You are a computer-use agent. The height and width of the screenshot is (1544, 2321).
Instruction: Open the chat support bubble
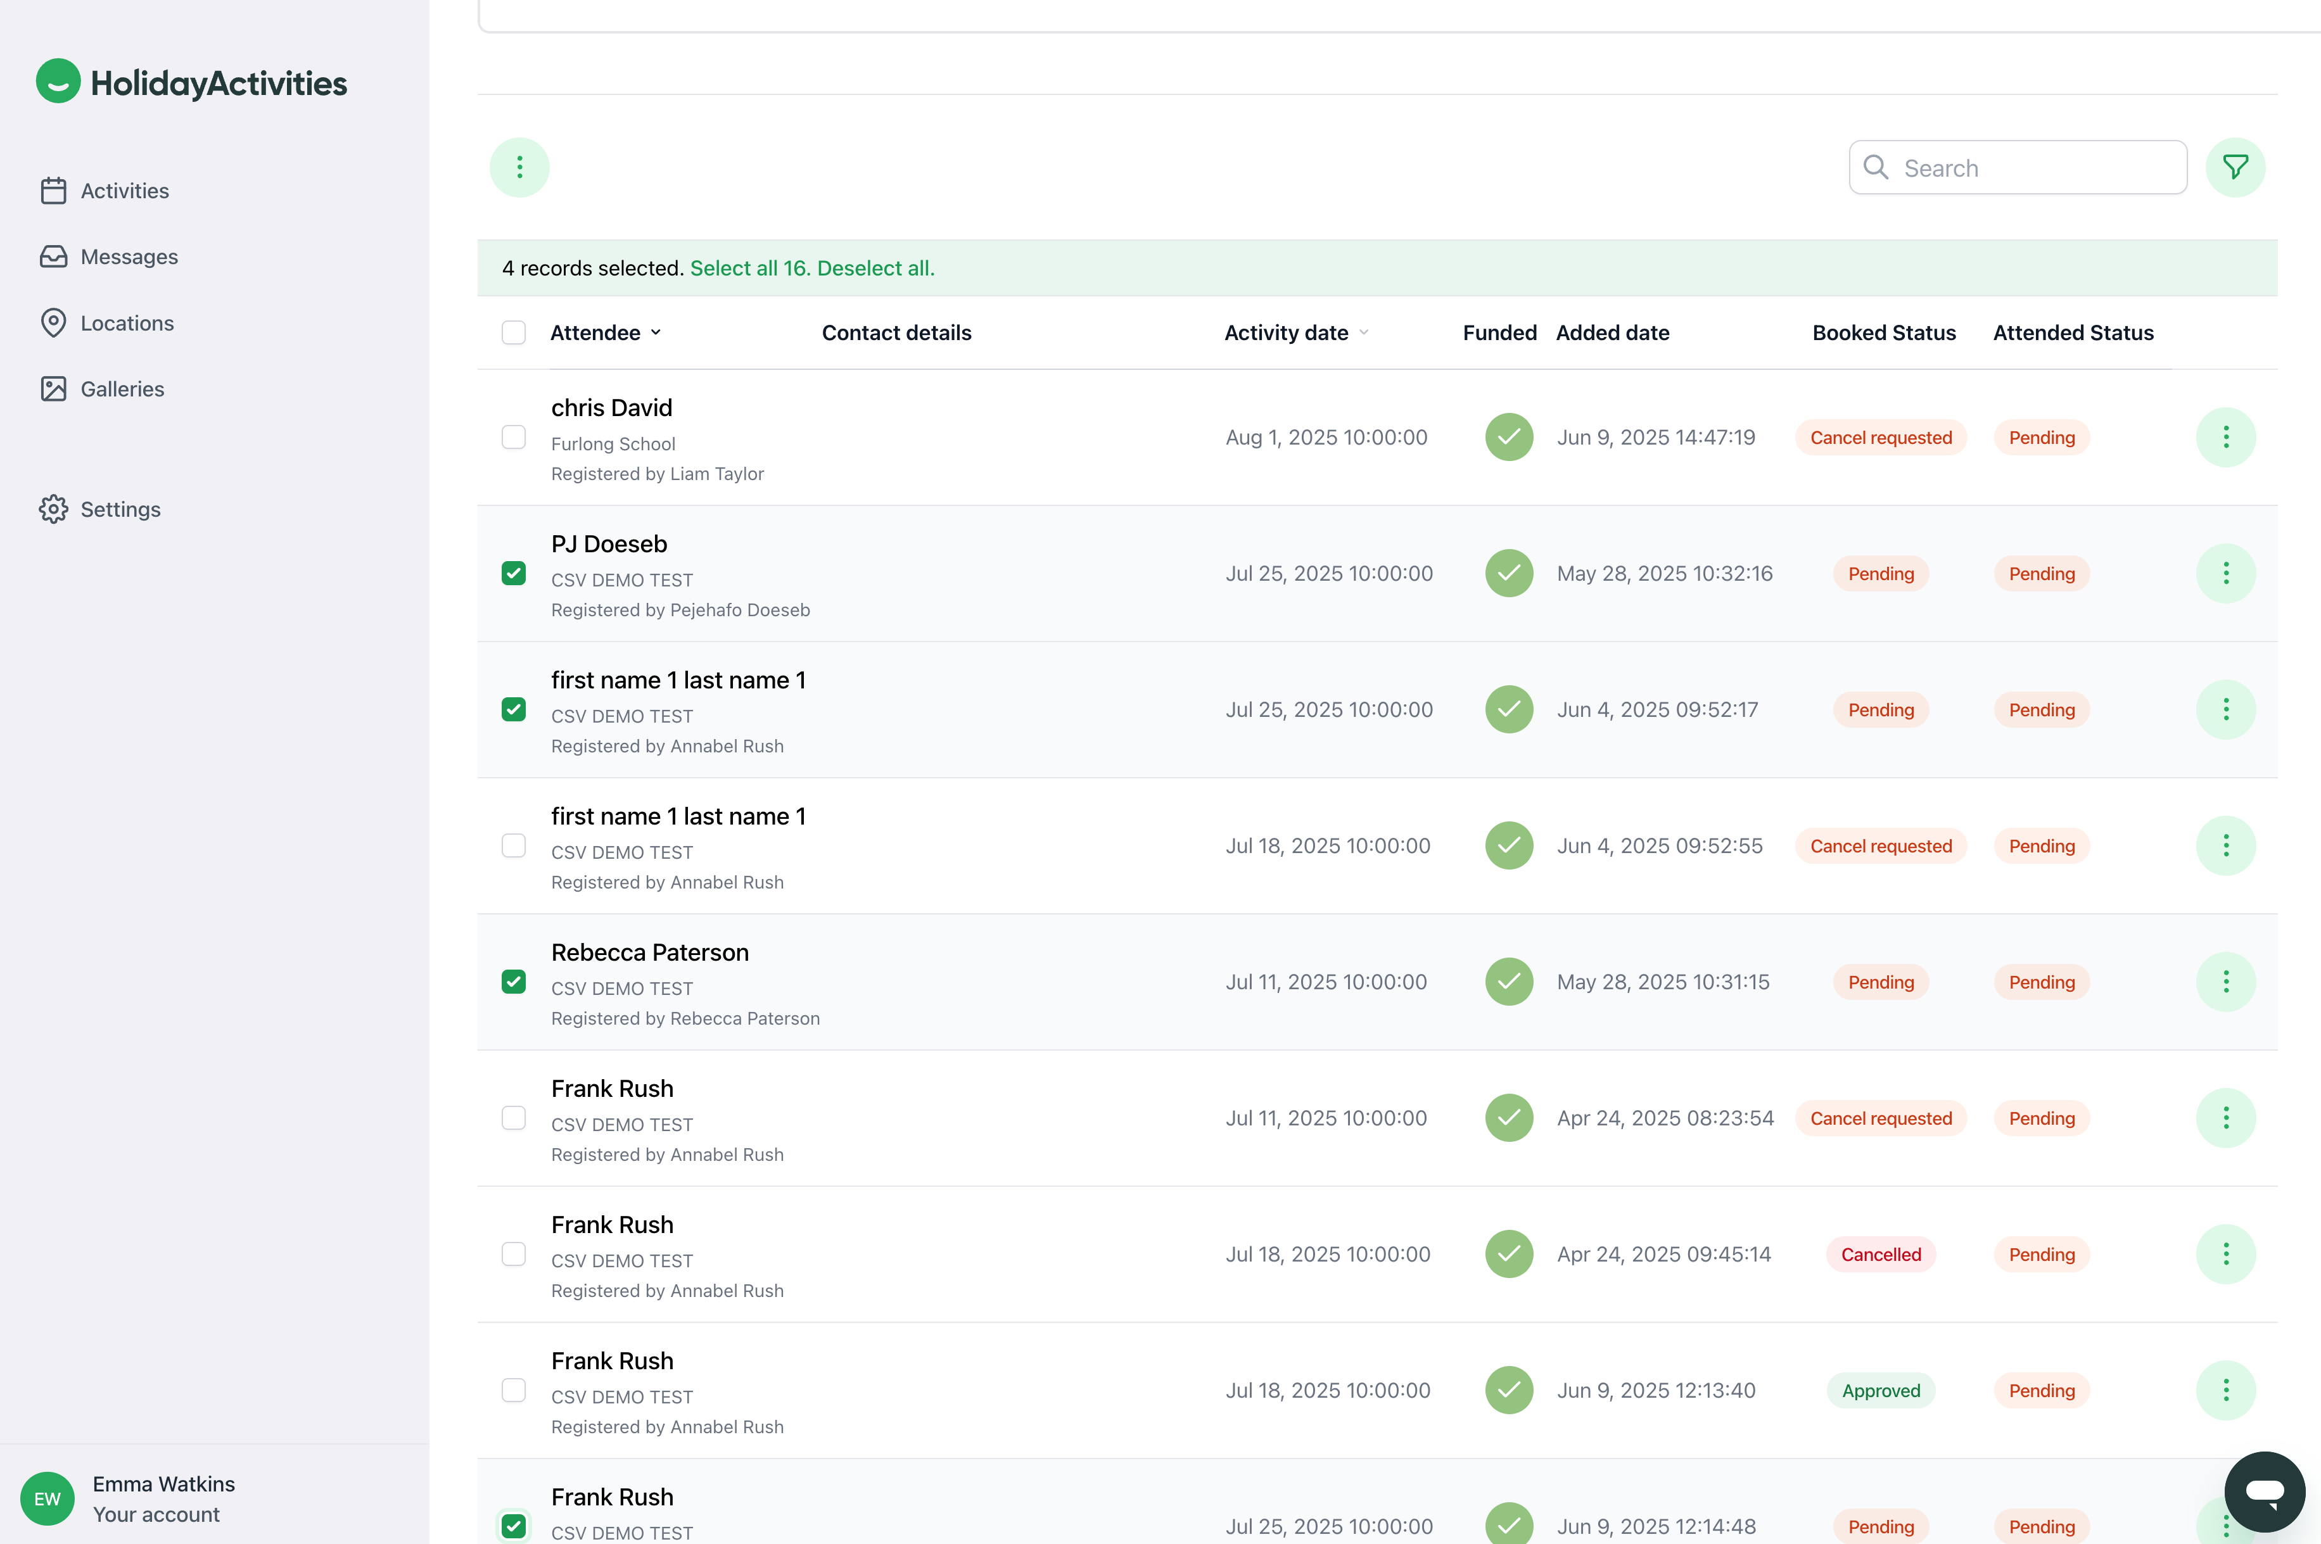(2264, 1491)
